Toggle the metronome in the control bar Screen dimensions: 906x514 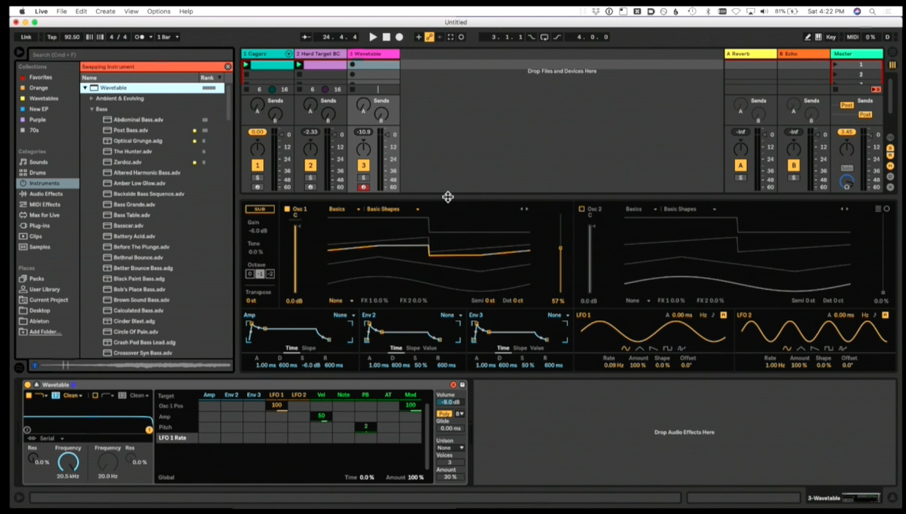pos(139,37)
